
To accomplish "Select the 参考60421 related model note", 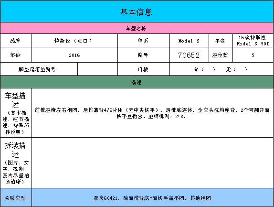I will 152,198.
